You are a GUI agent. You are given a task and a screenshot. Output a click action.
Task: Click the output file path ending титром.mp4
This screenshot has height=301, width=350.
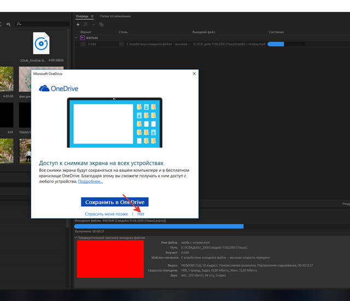tap(229, 44)
